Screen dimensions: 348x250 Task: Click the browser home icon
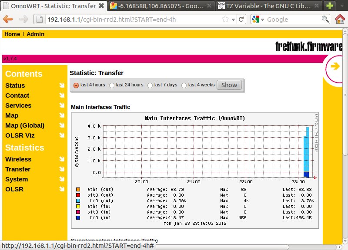[x=341, y=20]
